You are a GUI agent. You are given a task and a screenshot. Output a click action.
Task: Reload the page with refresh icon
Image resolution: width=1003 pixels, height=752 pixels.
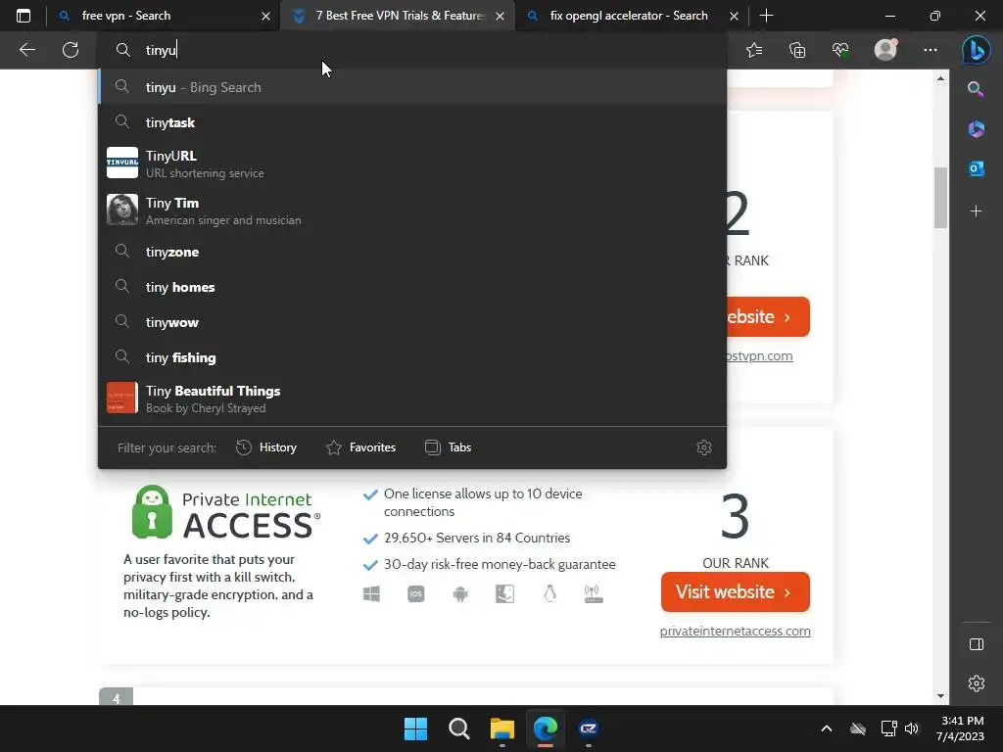click(x=71, y=50)
